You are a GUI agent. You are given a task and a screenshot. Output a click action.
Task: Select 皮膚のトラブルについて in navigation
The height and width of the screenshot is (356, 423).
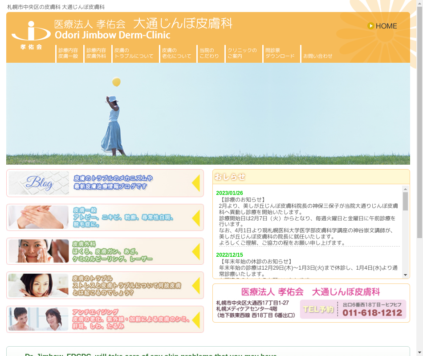coord(134,53)
